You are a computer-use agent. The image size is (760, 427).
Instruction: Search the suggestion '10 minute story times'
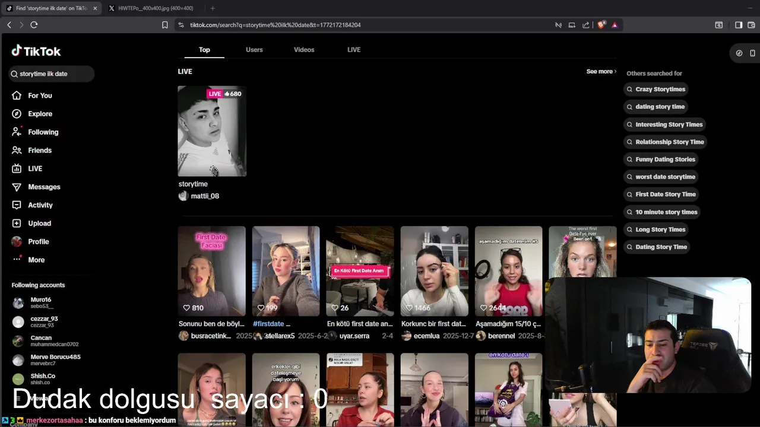pos(662,212)
